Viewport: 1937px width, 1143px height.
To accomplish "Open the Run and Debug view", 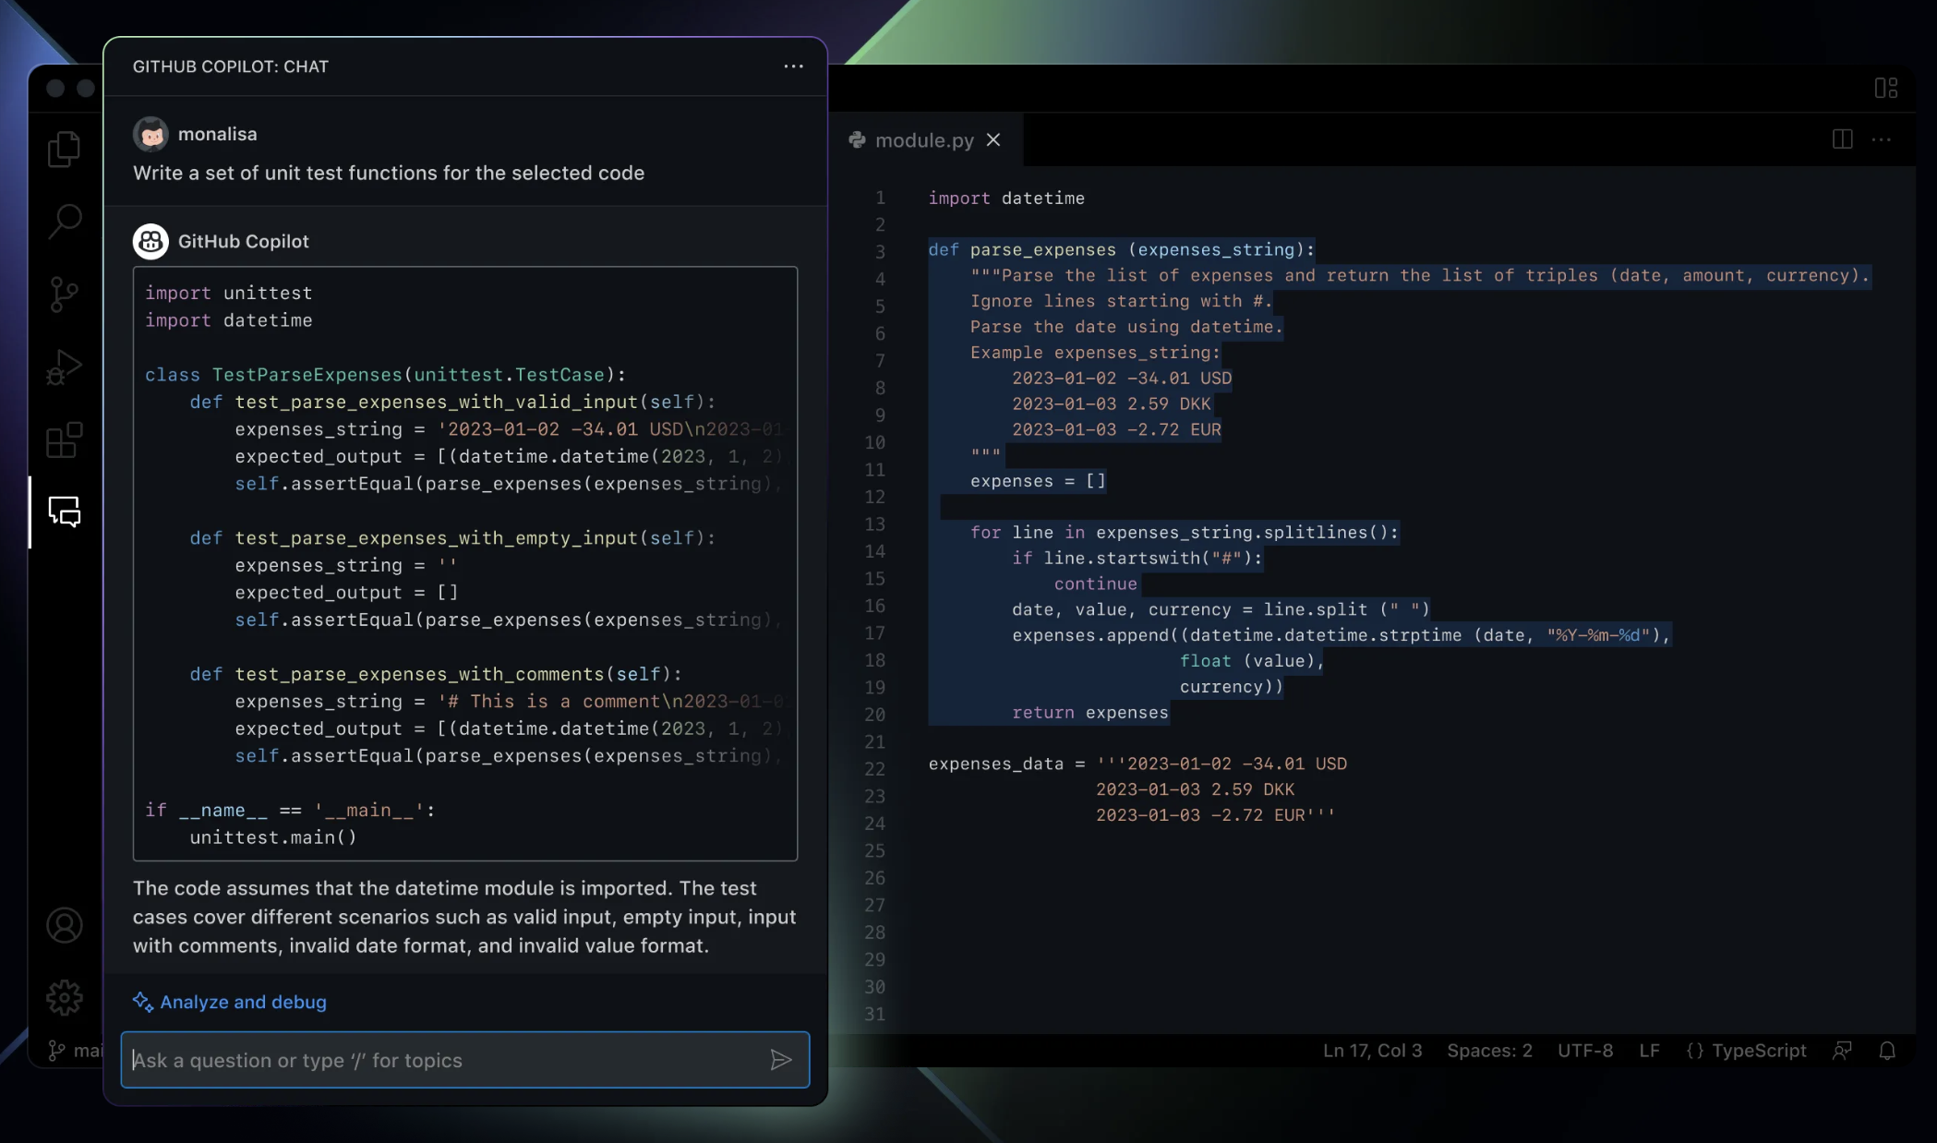I will coord(64,367).
